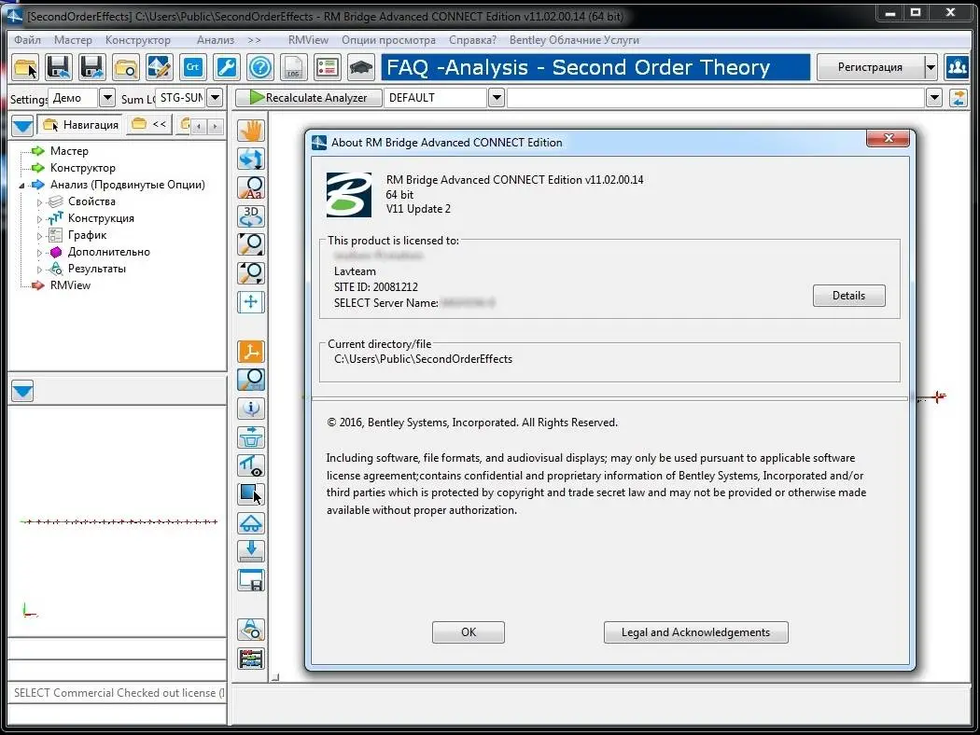Click the girder cross-section with arrow icon
980x735 pixels.
tap(251, 437)
